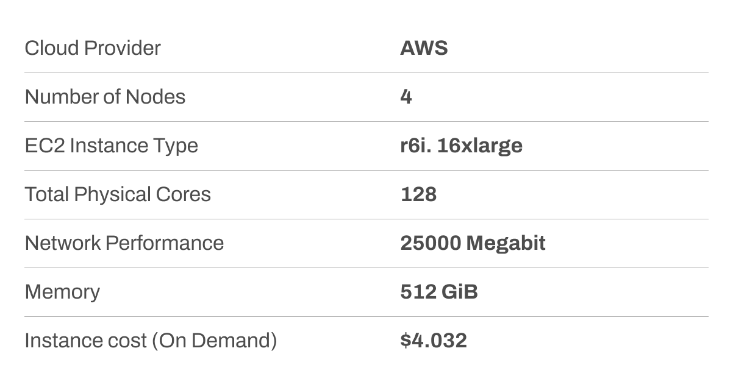Image resolution: width=733 pixels, height=390 pixels.
Task: Click the EC2 Instance Type label
Action: tap(112, 146)
